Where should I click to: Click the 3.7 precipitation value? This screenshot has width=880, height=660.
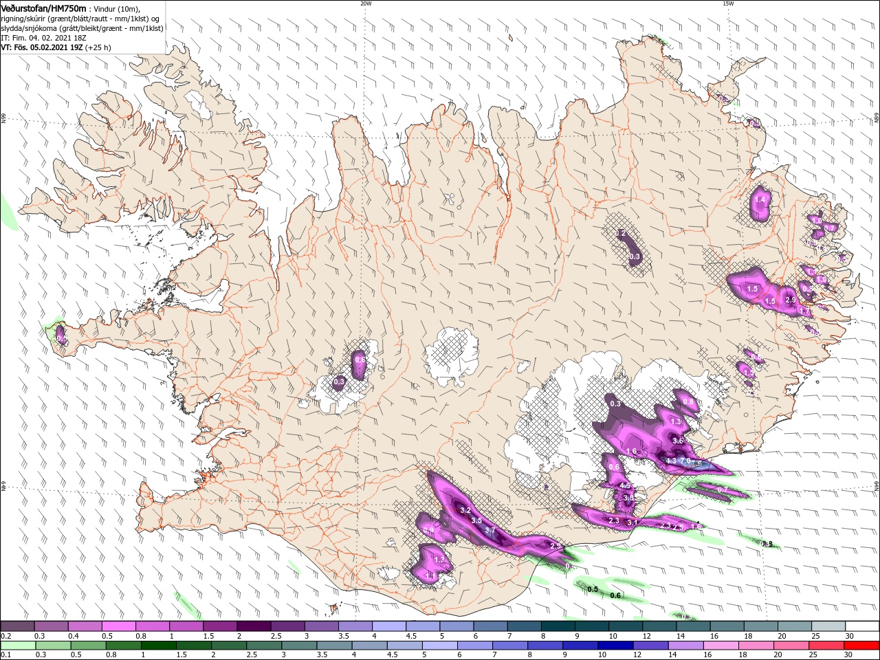coord(490,530)
